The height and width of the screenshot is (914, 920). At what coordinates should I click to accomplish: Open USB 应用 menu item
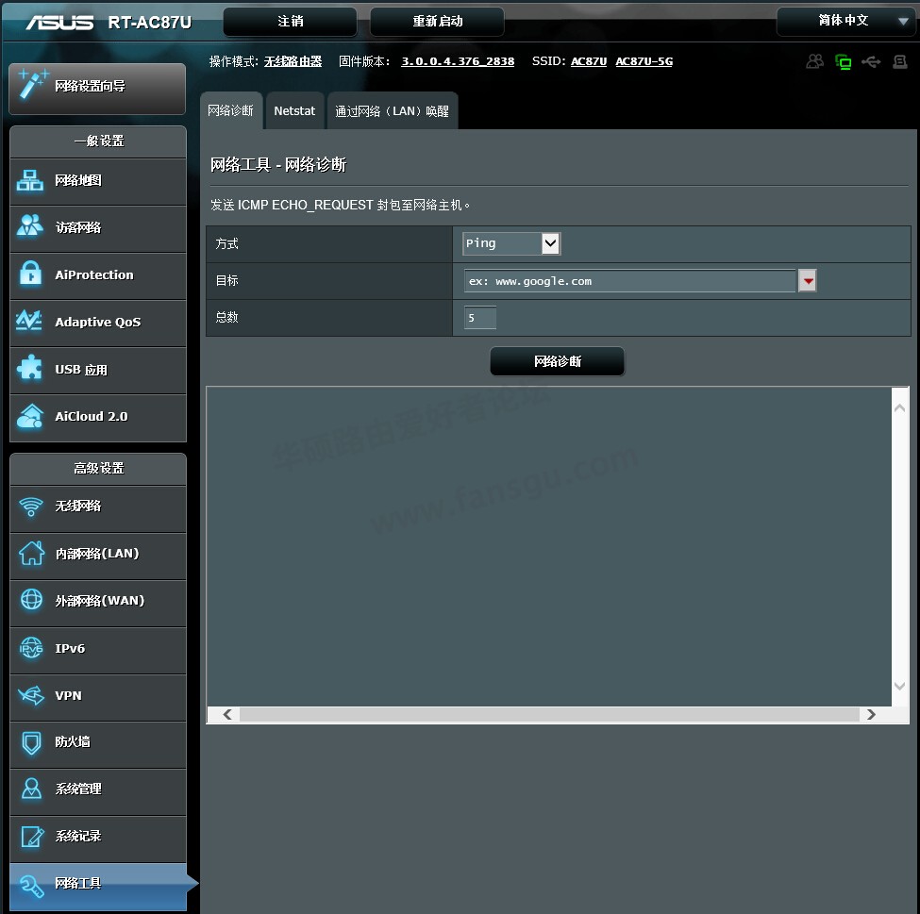pos(98,370)
